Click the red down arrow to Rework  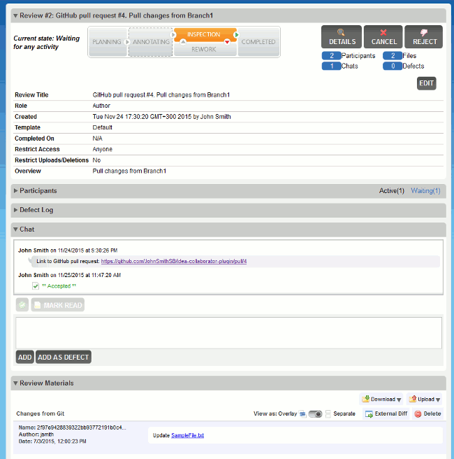pos(227,42)
